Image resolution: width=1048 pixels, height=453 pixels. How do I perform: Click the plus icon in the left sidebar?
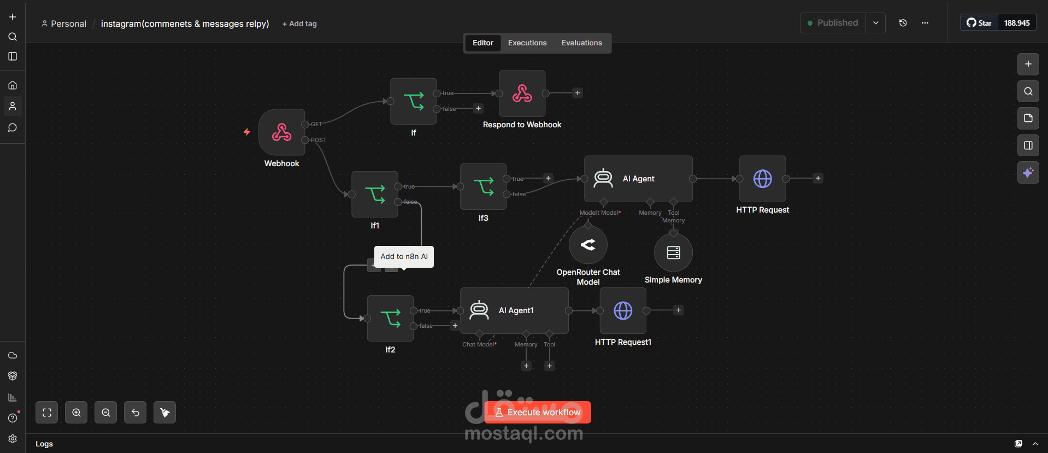(x=13, y=17)
